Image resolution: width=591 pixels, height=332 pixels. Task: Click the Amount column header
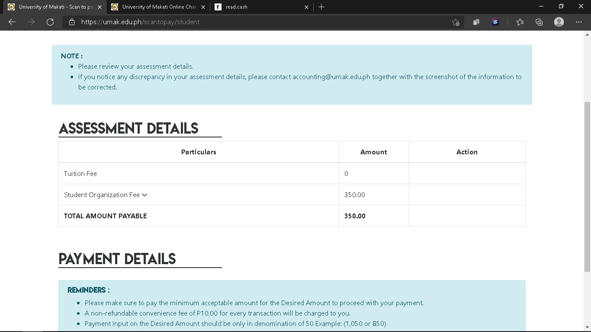[374, 152]
